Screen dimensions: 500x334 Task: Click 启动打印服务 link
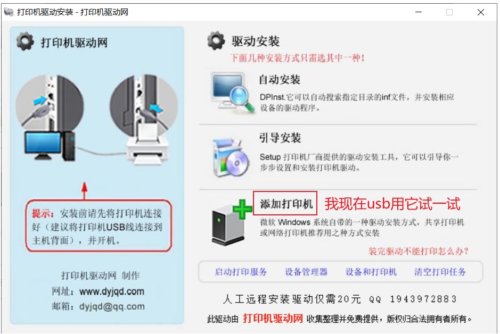pos(241,272)
